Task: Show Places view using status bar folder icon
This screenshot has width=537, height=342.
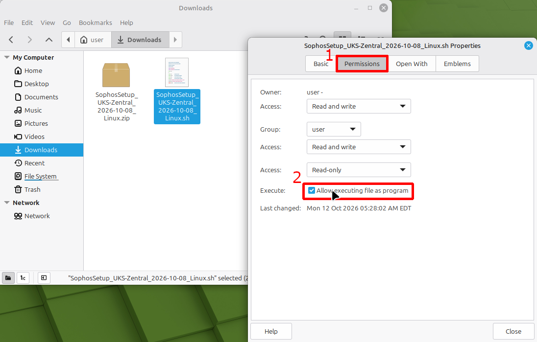Action: [x=8, y=278]
